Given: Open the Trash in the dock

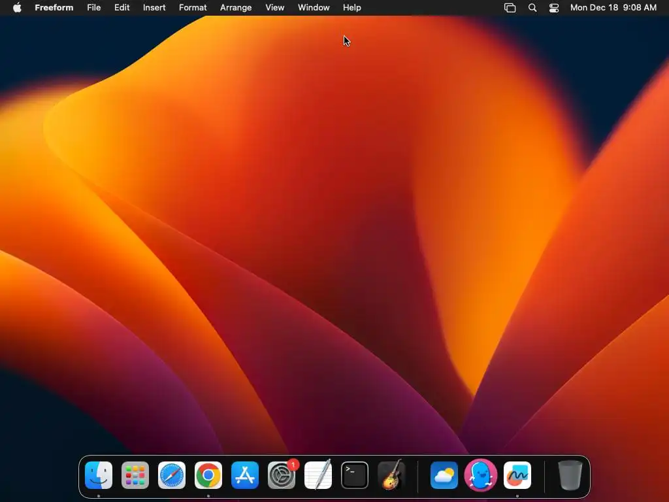Looking at the screenshot, I should point(570,475).
